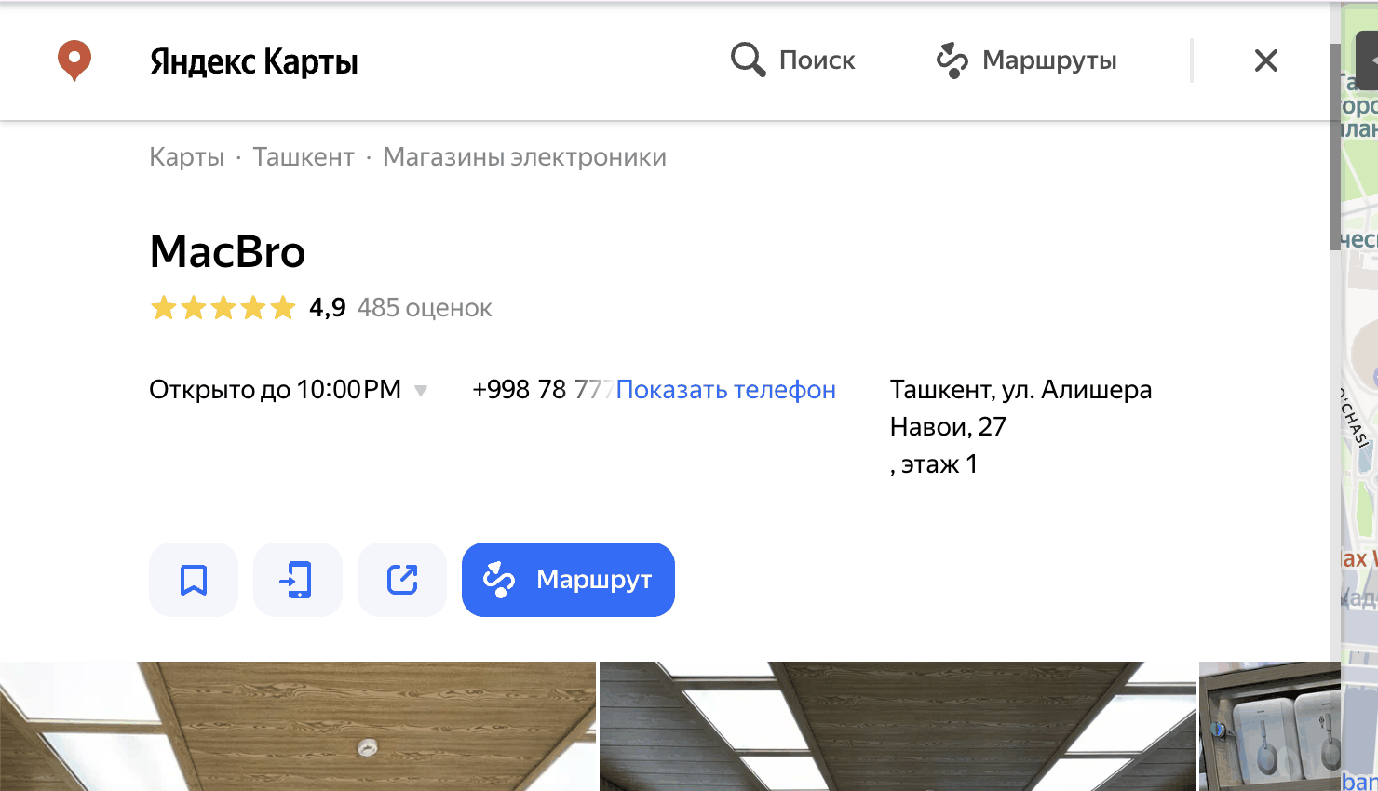Open Магазины электроники breadcrumb
The width and height of the screenshot is (1378, 791).
pos(525,156)
